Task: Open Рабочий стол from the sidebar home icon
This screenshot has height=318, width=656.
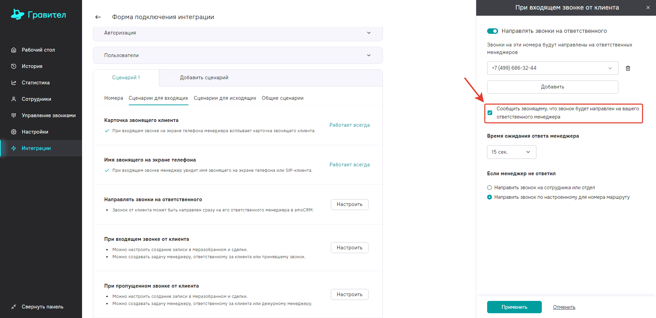Action: pyautogui.click(x=38, y=50)
